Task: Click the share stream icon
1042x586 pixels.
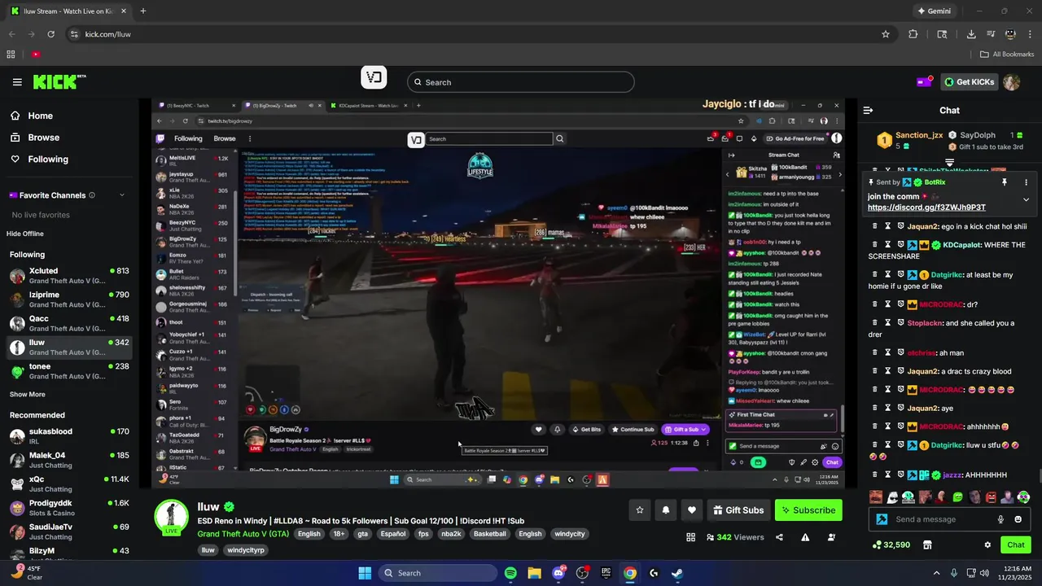Action: tap(779, 537)
